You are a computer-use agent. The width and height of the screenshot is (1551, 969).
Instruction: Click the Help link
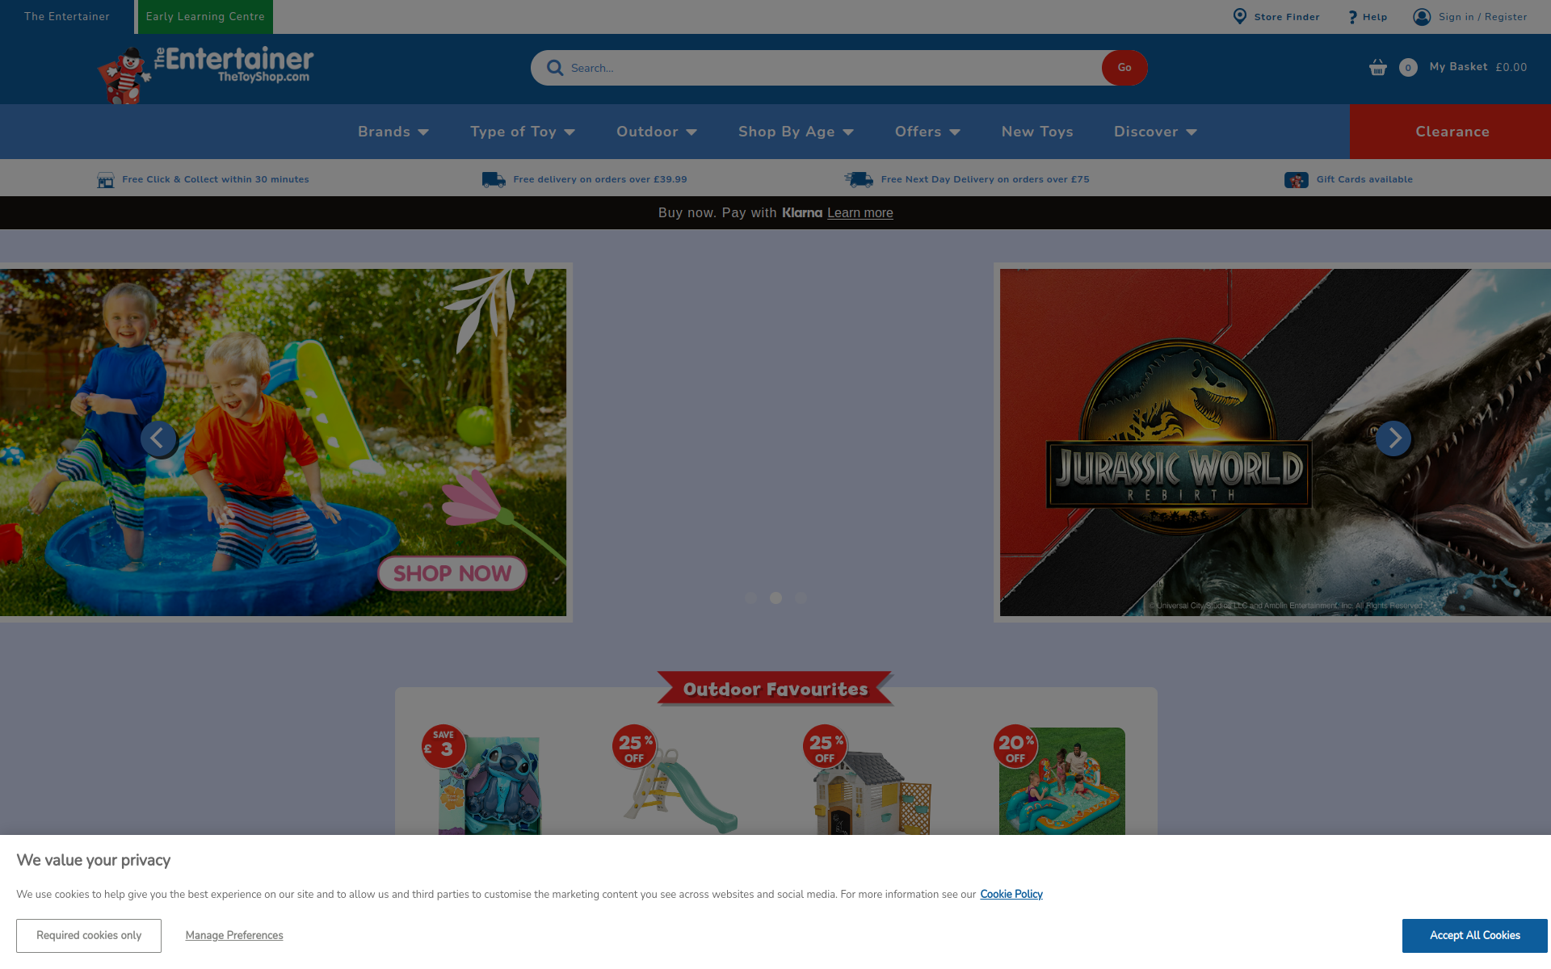(1375, 17)
